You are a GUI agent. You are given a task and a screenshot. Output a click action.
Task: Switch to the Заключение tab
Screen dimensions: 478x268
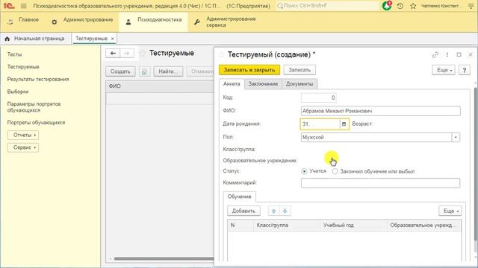tap(263, 84)
